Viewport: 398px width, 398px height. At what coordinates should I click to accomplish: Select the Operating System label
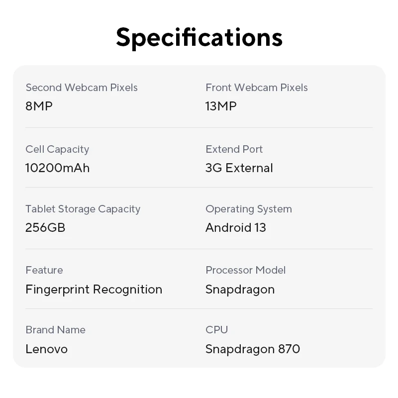click(x=249, y=209)
